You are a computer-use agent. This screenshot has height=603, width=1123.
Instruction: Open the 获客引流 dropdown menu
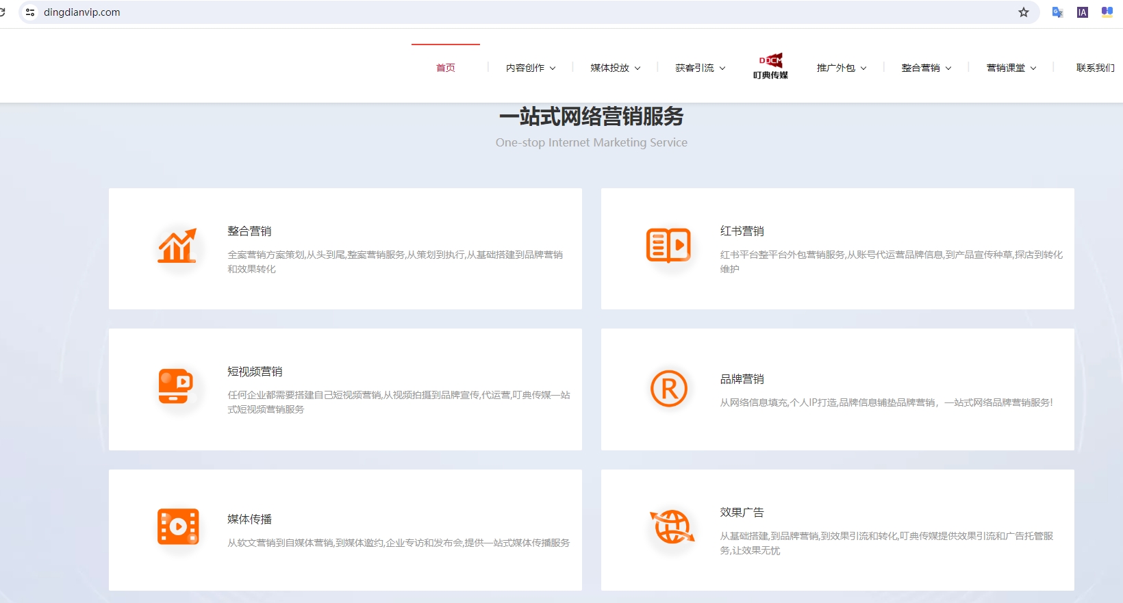(x=700, y=68)
